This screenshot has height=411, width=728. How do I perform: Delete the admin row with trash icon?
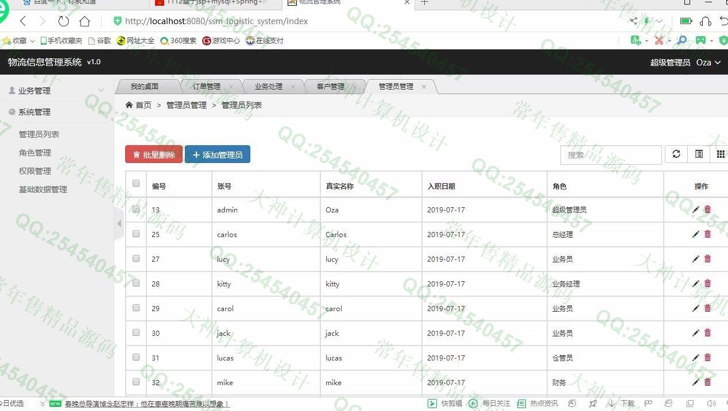click(707, 210)
